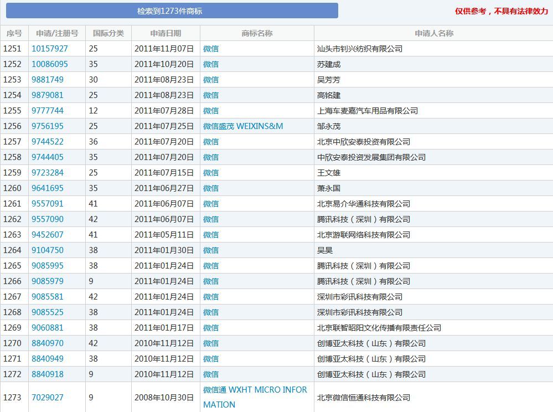The image size is (553, 412).
Task: Click the 微信 trademark name in row 1251
Action: coord(211,49)
